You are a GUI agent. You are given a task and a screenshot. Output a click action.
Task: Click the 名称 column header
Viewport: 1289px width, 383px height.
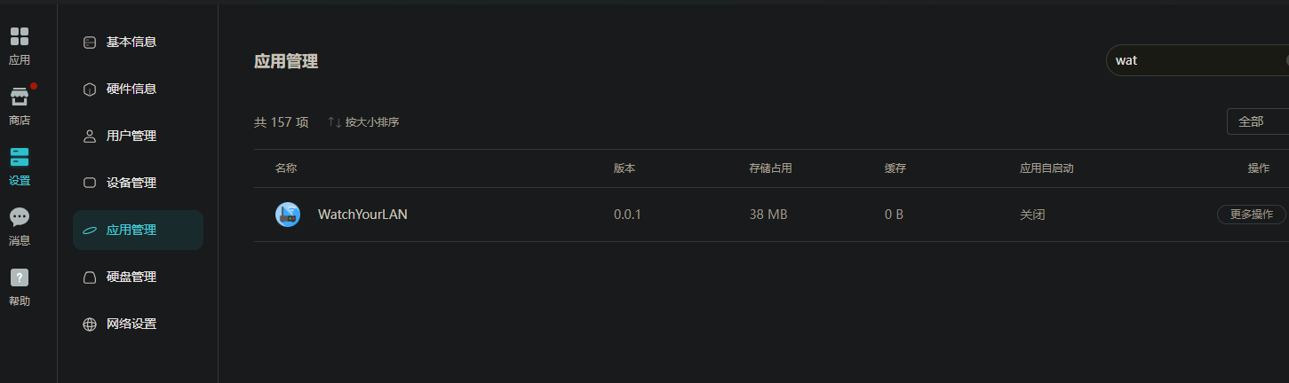(286, 168)
